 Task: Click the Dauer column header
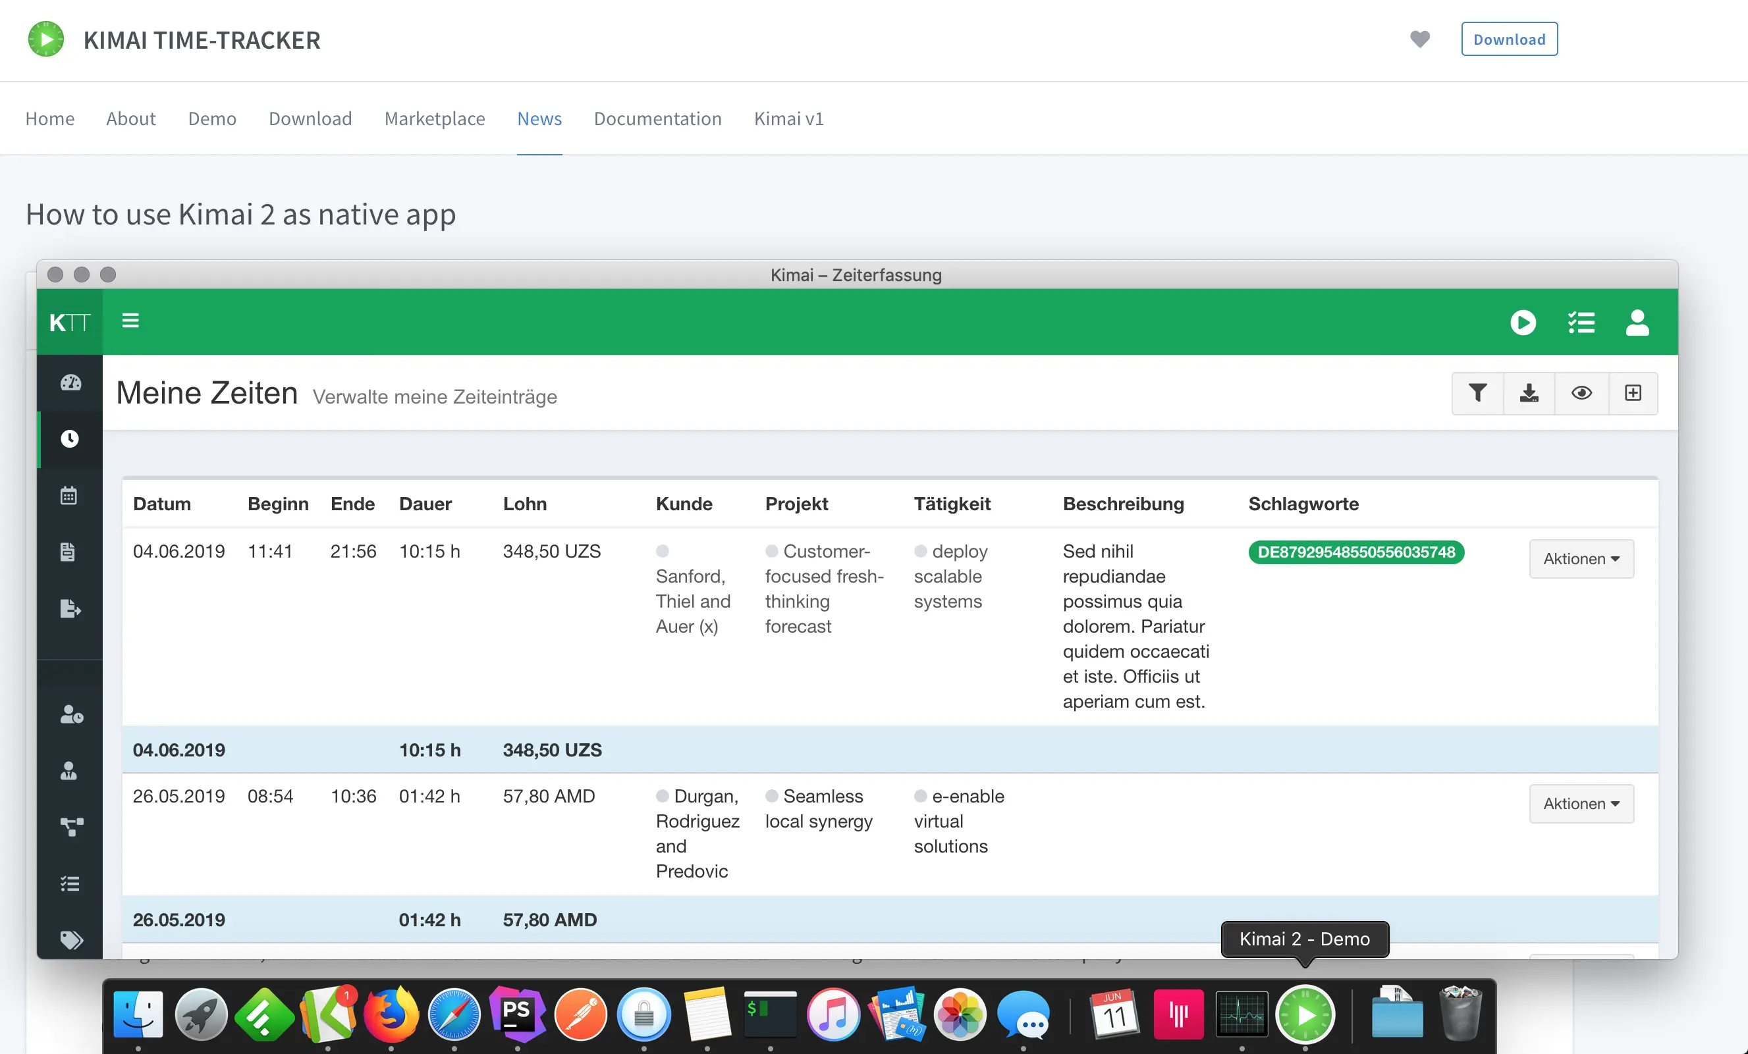[425, 504]
